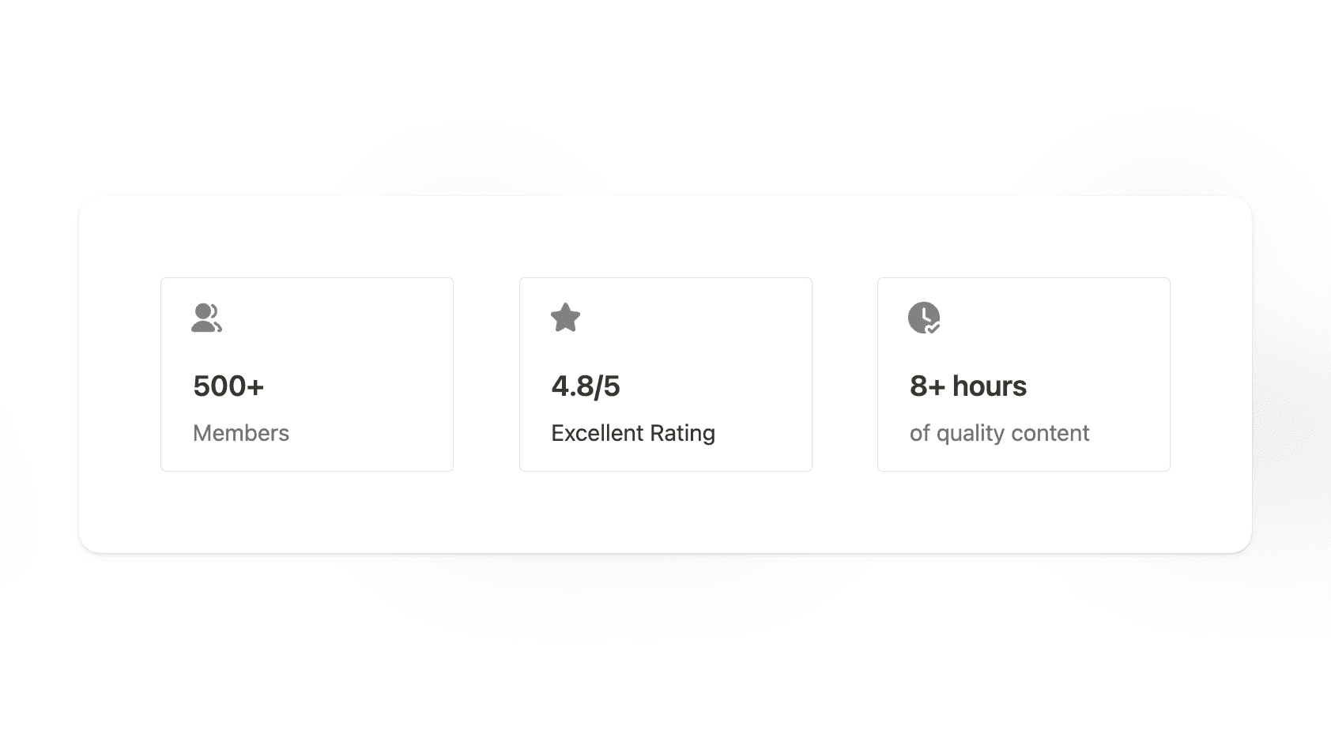Click the word "Excellent" in the rating card

coord(598,433)
